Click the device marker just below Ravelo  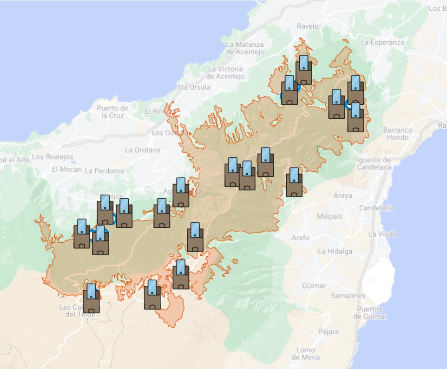(303, 70)
